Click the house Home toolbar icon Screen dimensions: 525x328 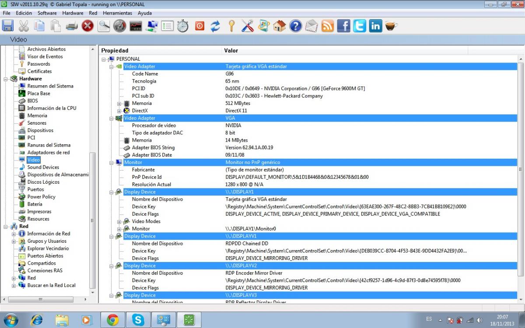click(x=279, y=26)
